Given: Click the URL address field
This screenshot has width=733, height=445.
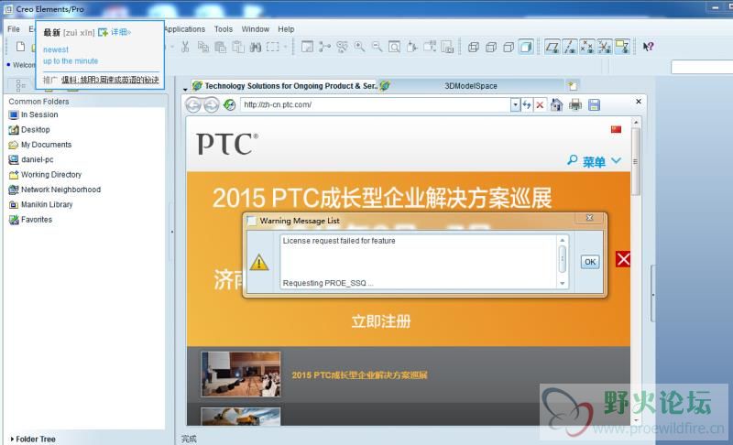Looking at the screenshot, I should pyautogui.click(x=376, y=104).
